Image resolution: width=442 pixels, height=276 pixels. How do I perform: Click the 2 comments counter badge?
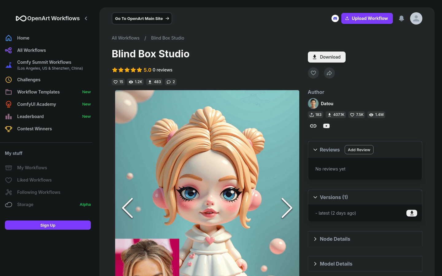pos(171,82)
